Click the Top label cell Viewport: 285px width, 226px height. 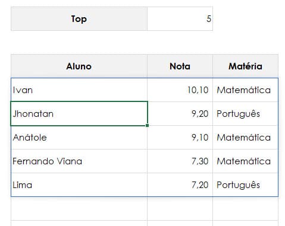(79, 19)
